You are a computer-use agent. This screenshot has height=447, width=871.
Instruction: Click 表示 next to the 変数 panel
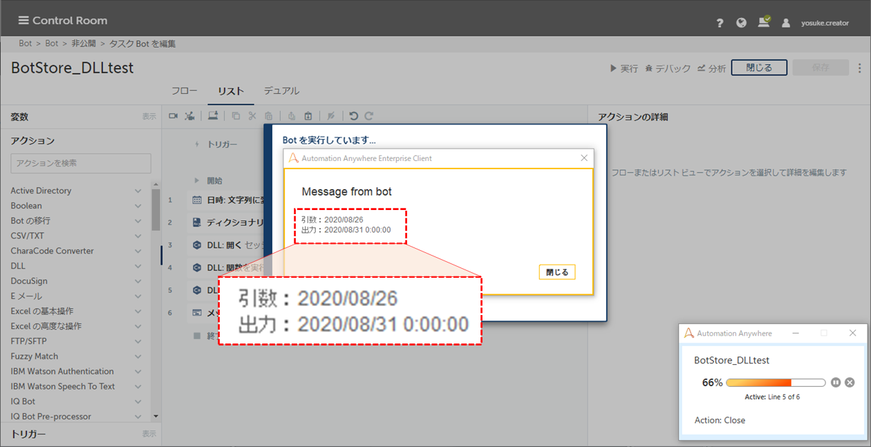tap(149, 117)
